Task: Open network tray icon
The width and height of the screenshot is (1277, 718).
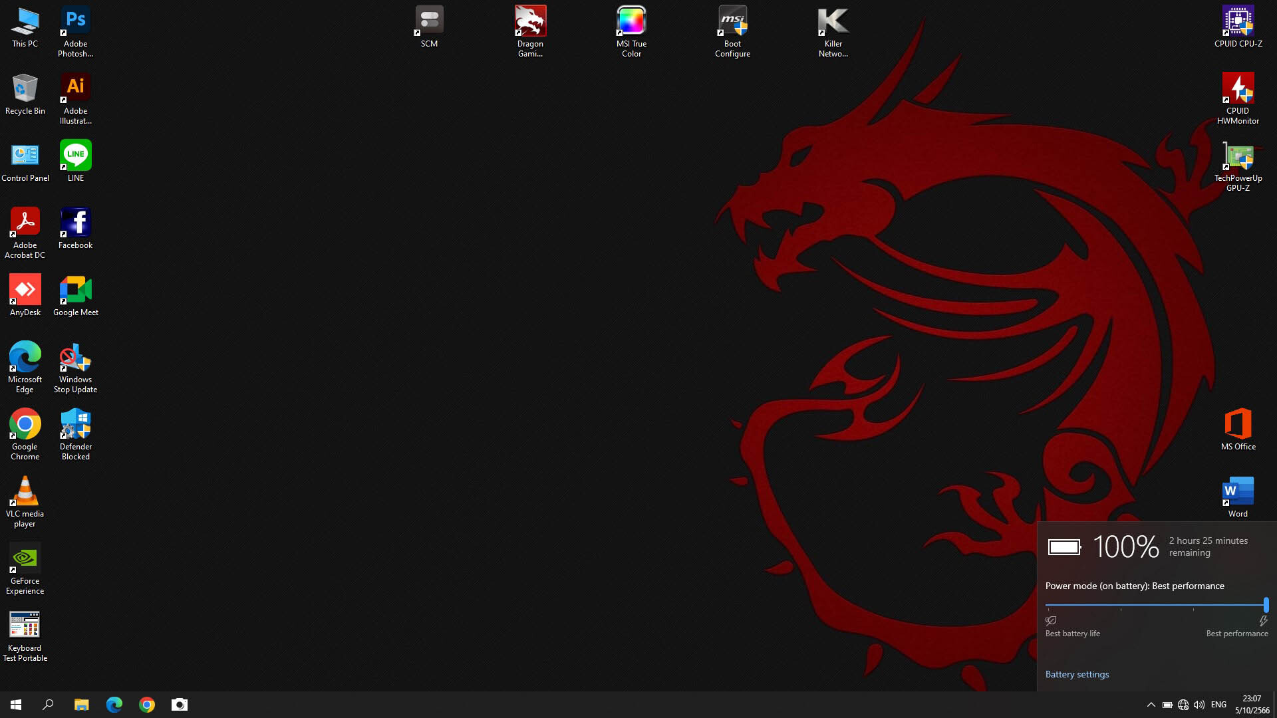Action: pos(1183,705)
